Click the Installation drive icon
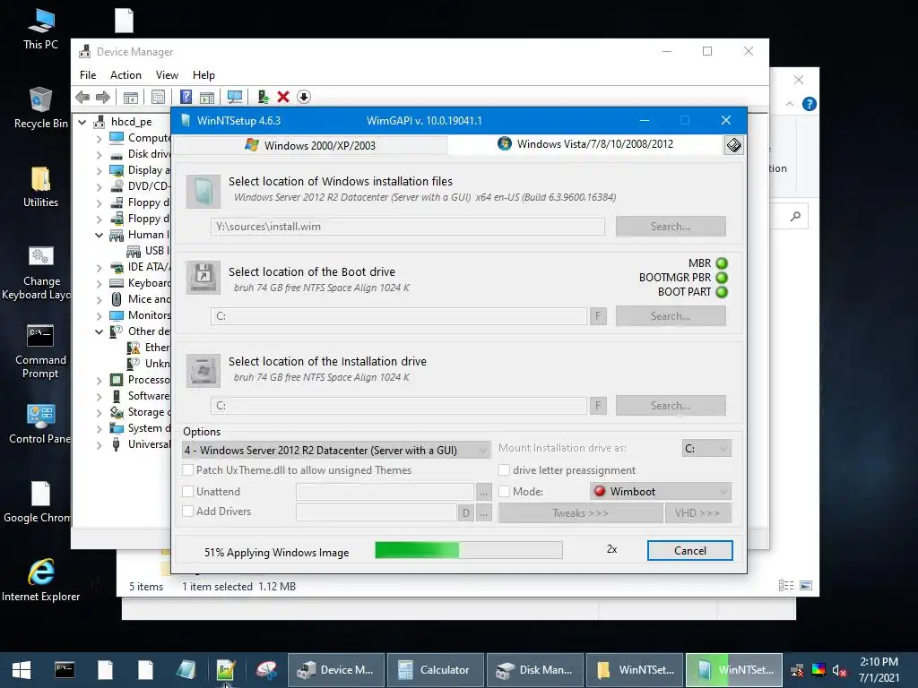The width and height of the screenshot is (918, 688). tap(204, 370)
